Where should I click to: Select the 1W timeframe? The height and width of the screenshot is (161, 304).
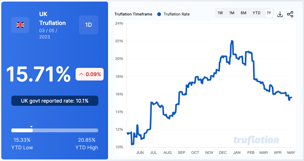coord(220,13)
